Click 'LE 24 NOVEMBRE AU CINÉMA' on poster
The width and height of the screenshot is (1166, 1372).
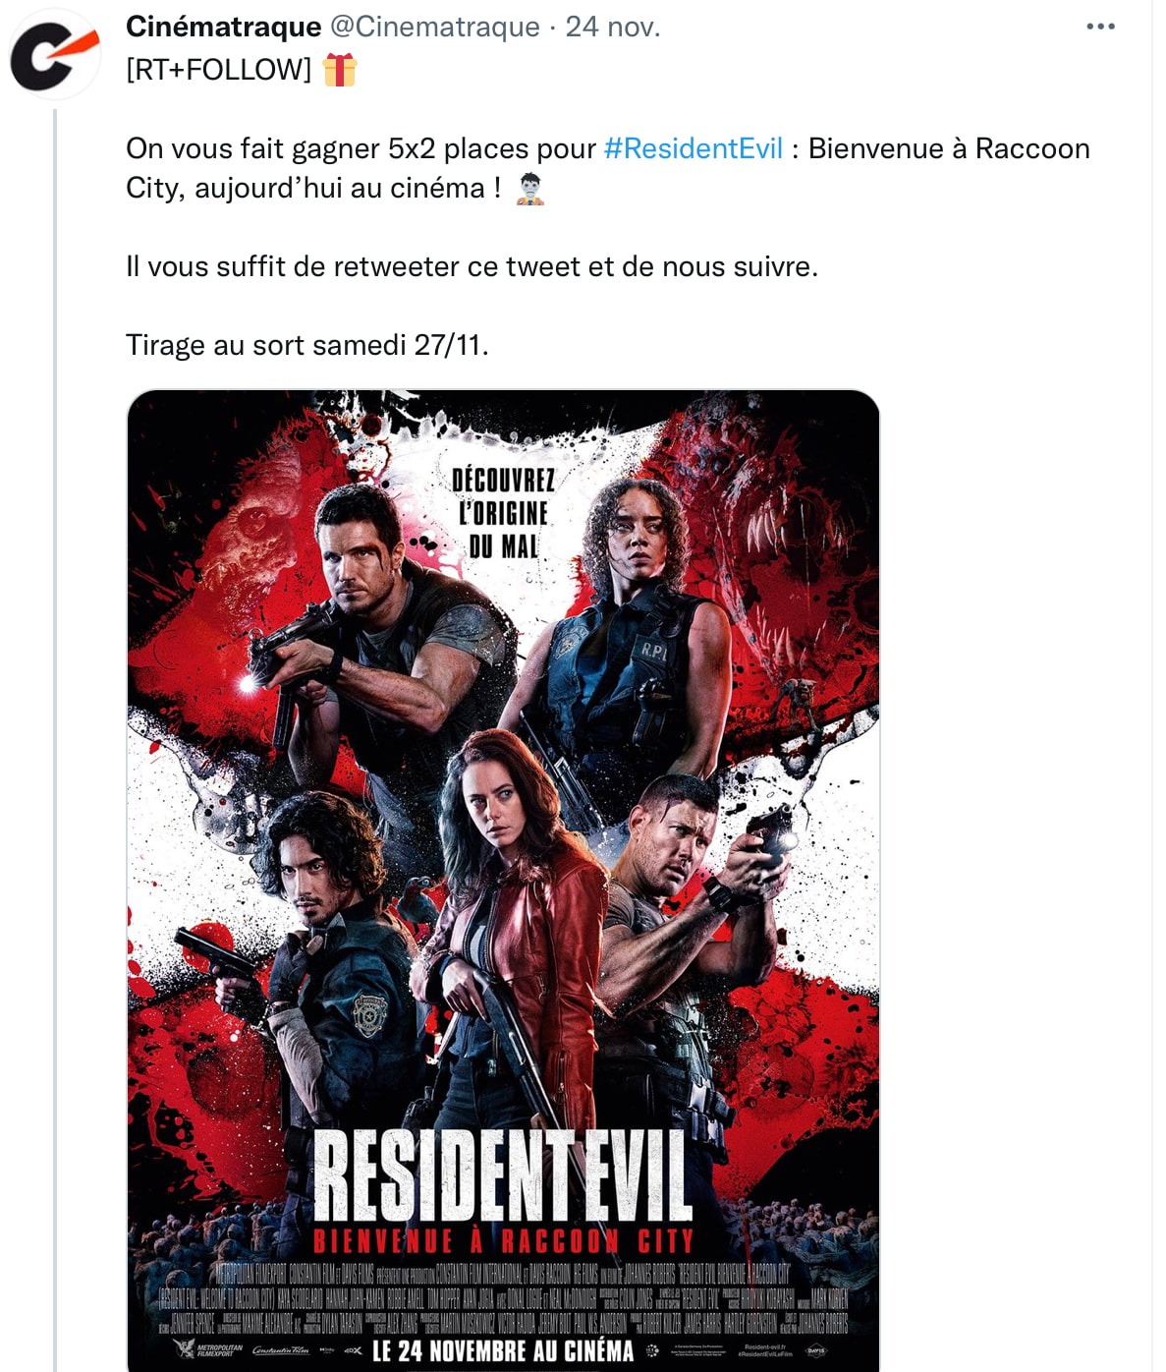click(503, 1351)
